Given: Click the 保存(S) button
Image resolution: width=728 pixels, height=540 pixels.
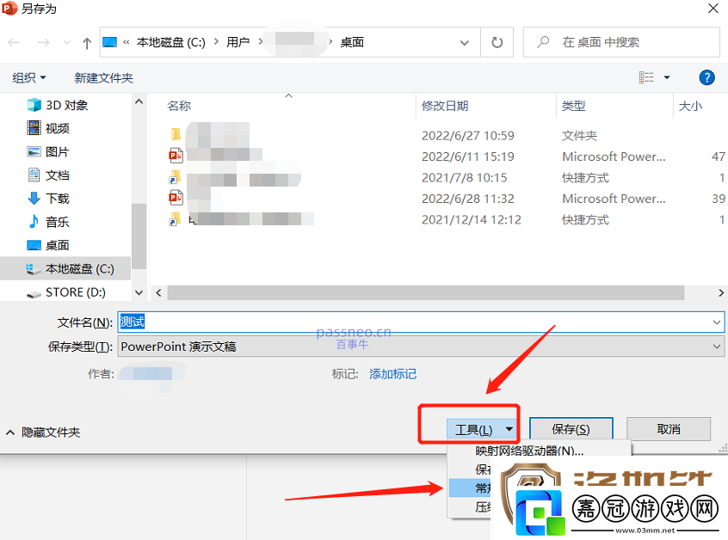Looking at the screenshot, I should (571, 429).
